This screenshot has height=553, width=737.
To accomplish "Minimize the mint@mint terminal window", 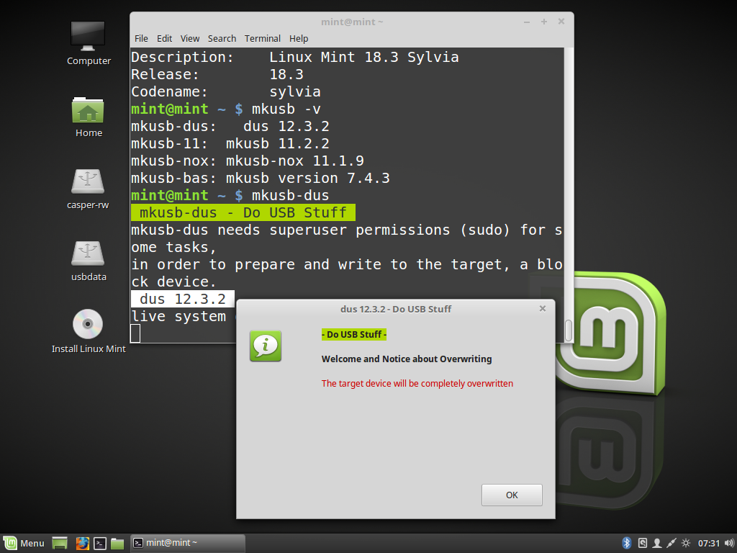I will (527, 22).
